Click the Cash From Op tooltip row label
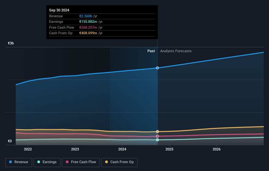 coord(61,33)
